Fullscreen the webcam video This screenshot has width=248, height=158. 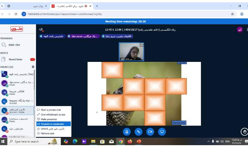click(142, 45)
